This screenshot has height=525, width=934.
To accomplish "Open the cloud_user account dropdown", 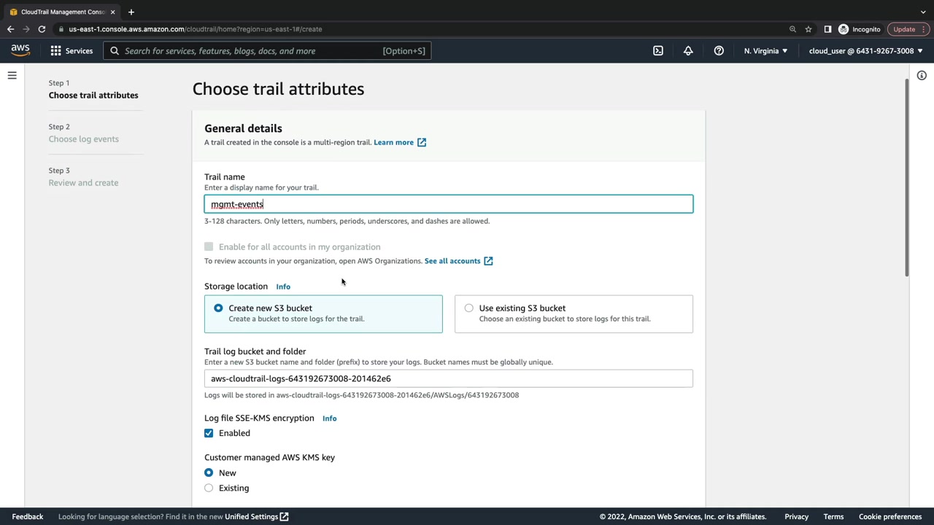I will point(865,51).
